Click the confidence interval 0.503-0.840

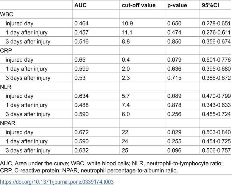coord(216,132)
